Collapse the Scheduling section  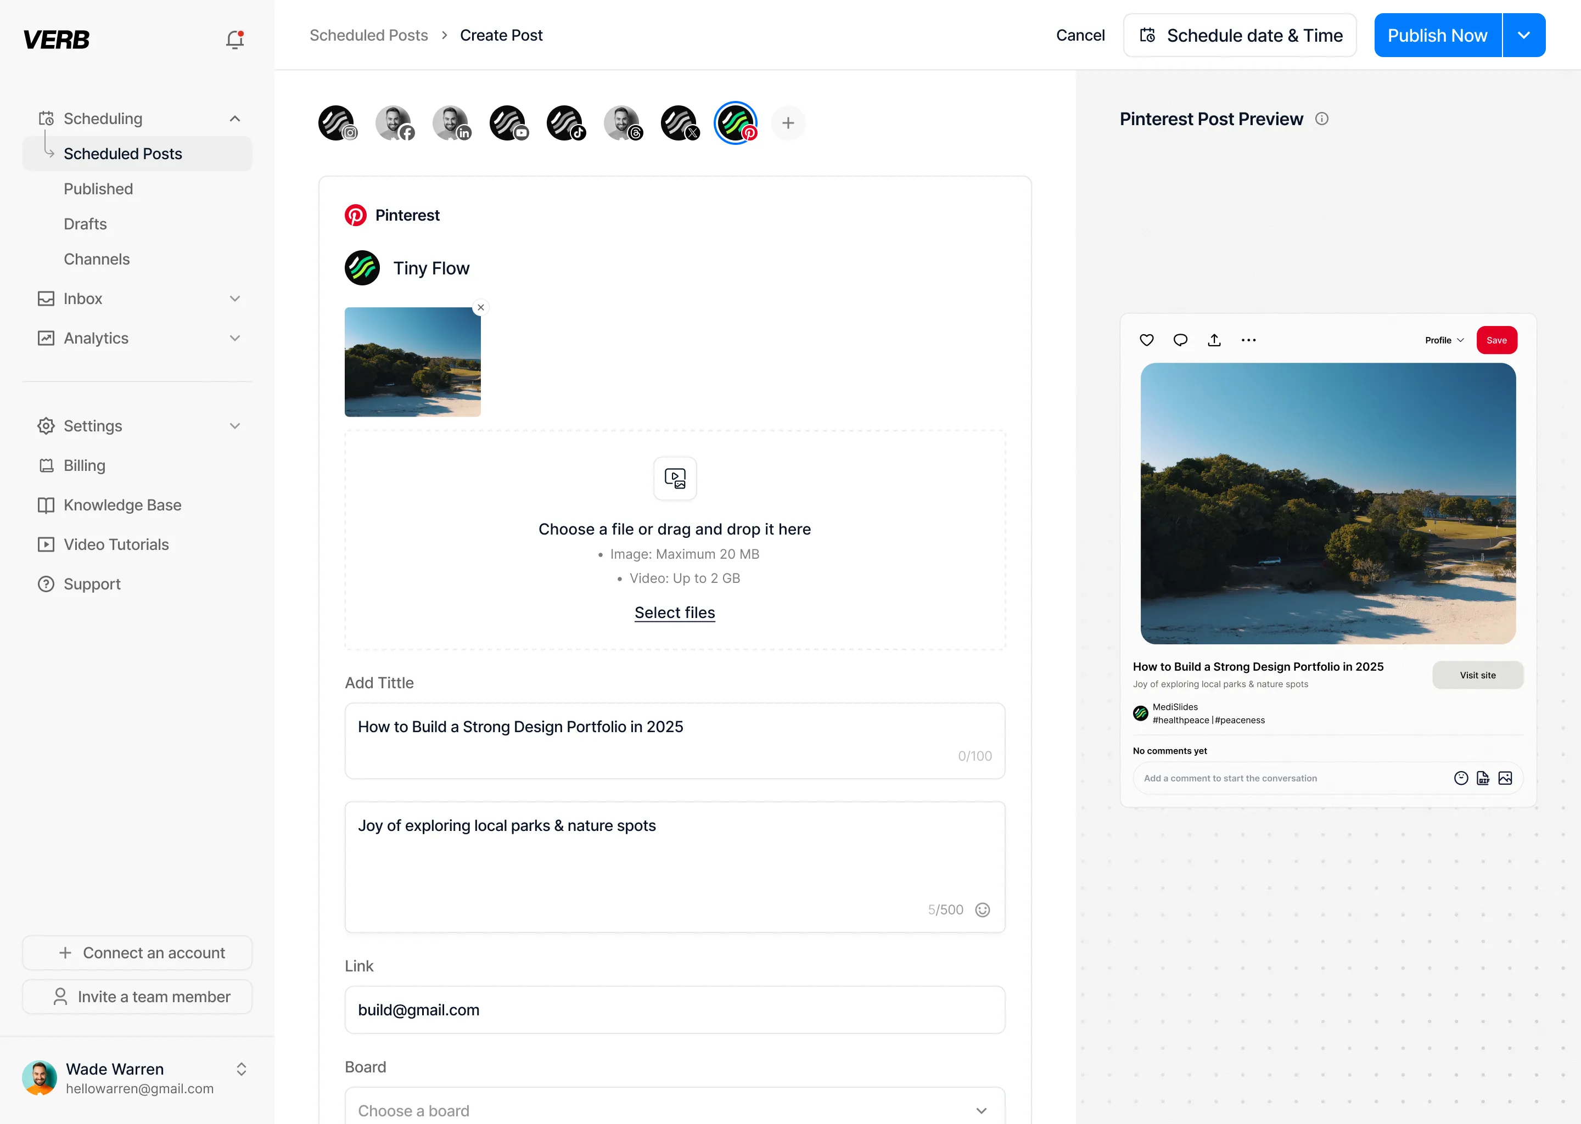pyautogui.click(x=234, y=119)
